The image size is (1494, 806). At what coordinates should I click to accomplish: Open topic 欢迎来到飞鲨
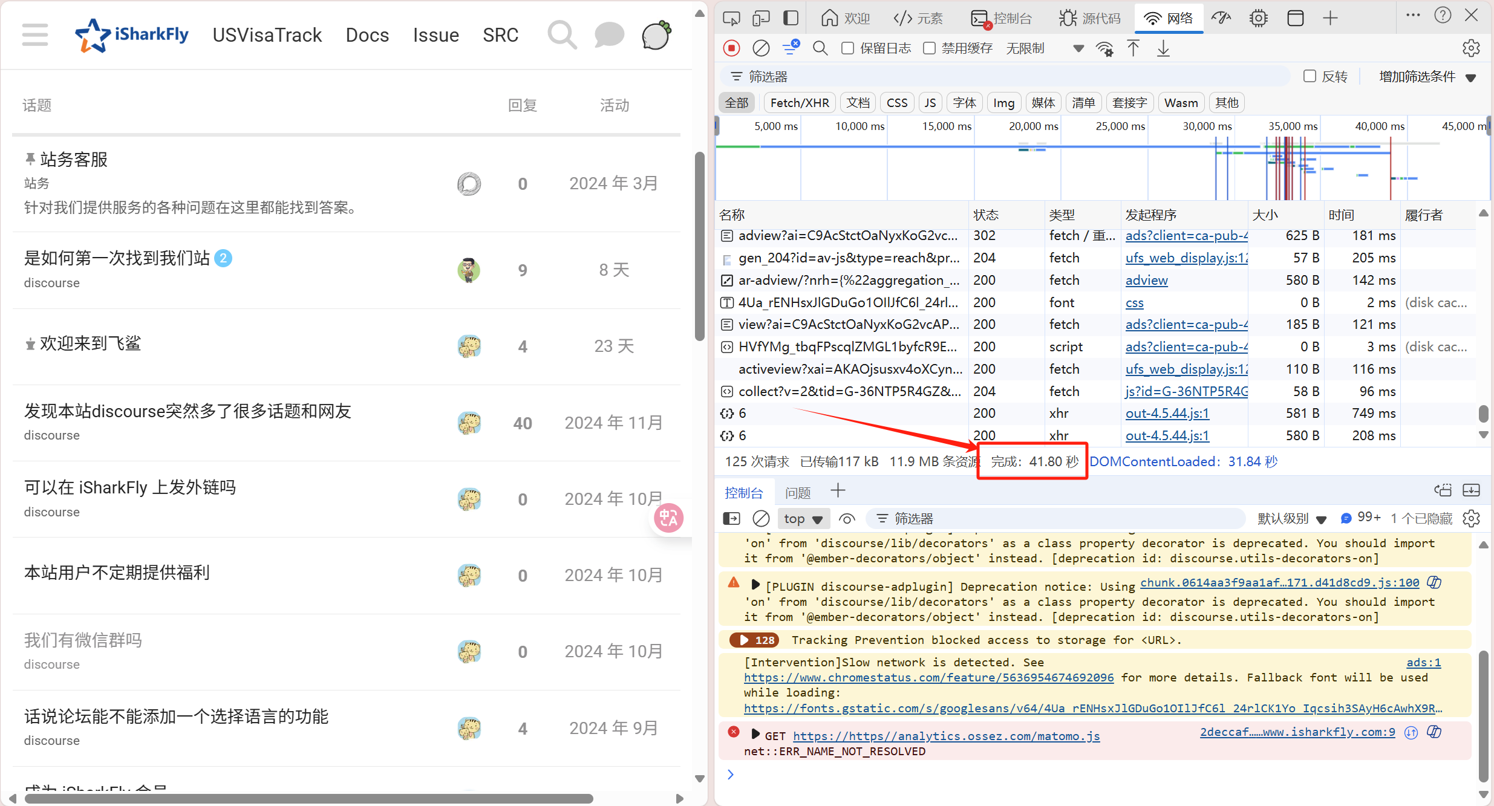click(x=90, y=343)
